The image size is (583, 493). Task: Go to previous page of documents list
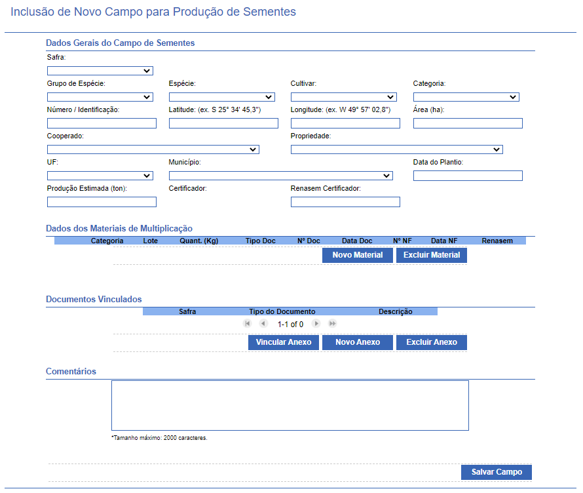point(263,323)
